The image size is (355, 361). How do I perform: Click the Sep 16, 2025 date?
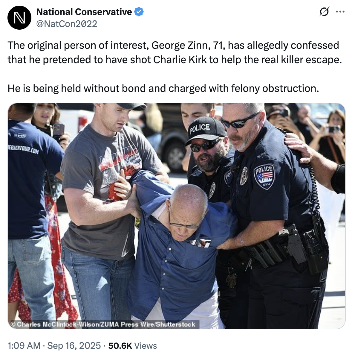[x=74, y=346]
